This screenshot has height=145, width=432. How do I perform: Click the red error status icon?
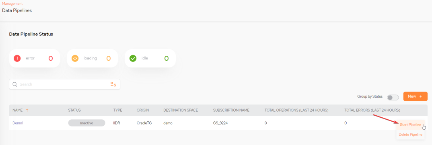click(17, 58)
